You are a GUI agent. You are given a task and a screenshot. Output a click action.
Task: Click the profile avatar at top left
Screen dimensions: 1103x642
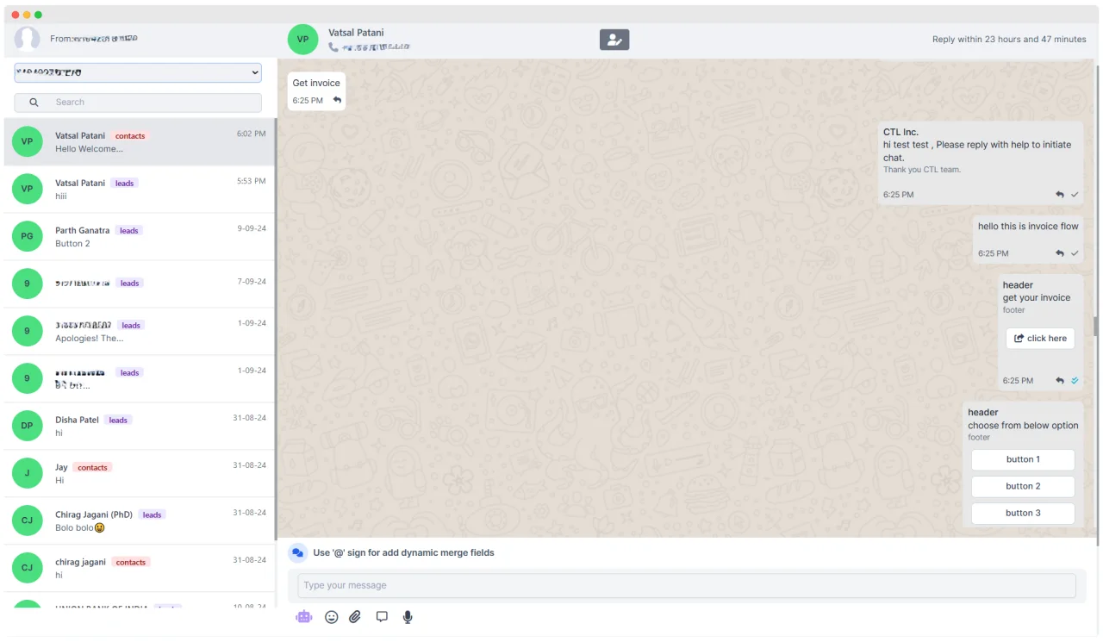coord(28,39)
